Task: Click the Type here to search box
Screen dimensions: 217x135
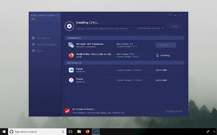Action: coord(37,132)
